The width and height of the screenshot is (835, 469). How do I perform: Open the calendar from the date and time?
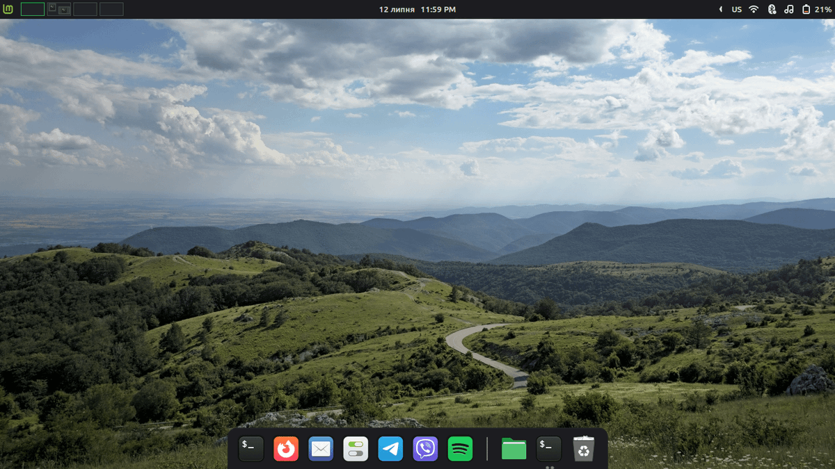point(417,10)
